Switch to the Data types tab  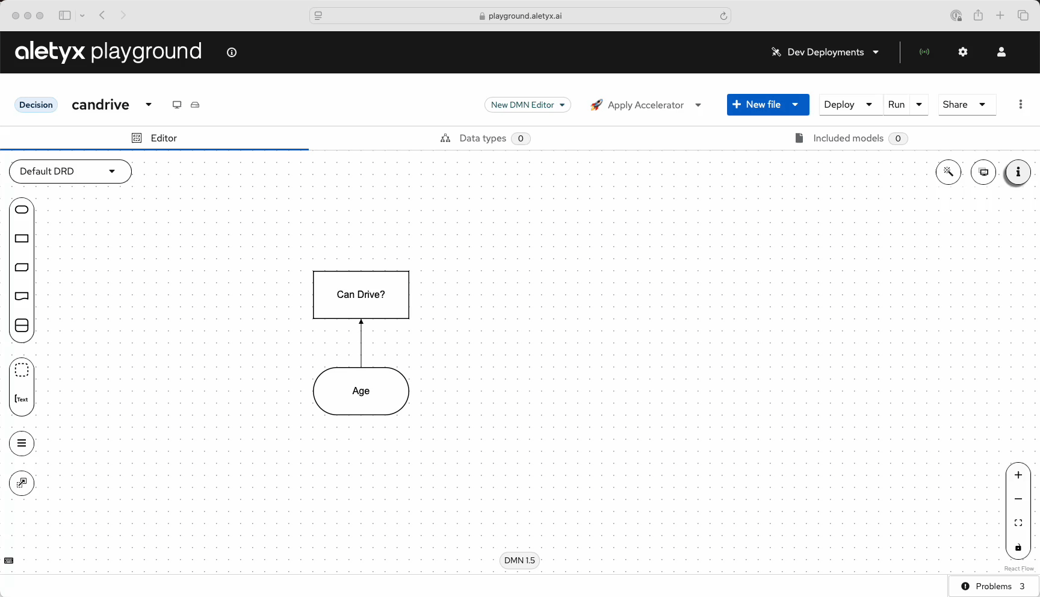pos(483,138)
